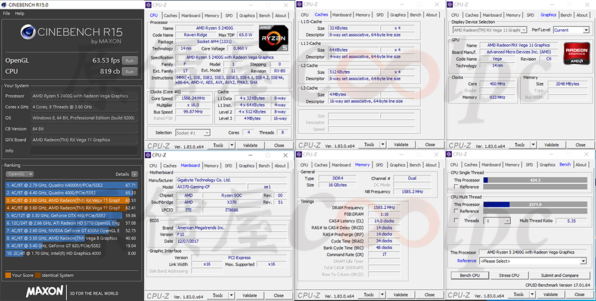Click the Submit and Compare button
This screenshot has width=596, height=301.
[x=560, y=275]
